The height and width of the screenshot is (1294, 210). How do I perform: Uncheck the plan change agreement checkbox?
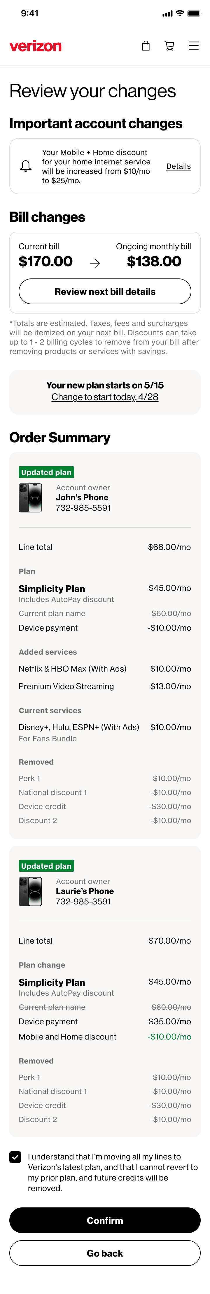(x=15, y=1157)
